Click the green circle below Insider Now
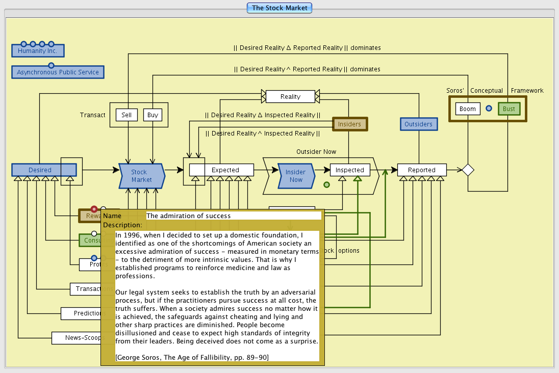 (x=326, y=184)
